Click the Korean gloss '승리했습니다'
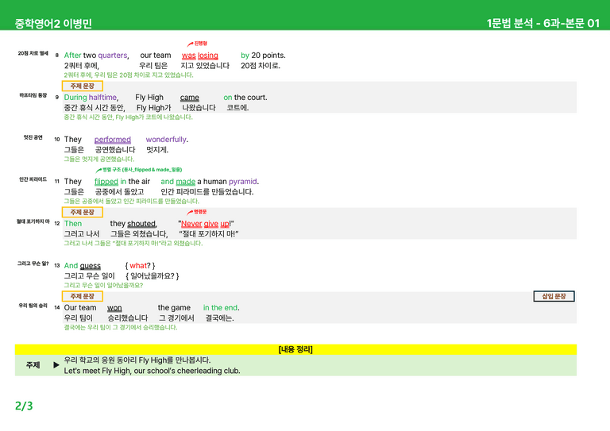This screenshot has width=610, height=431. click(128, 318)
